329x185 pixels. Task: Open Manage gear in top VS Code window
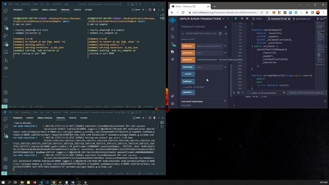click(x=6, y=101)
